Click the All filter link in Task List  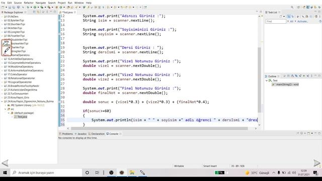coord(292,21)
